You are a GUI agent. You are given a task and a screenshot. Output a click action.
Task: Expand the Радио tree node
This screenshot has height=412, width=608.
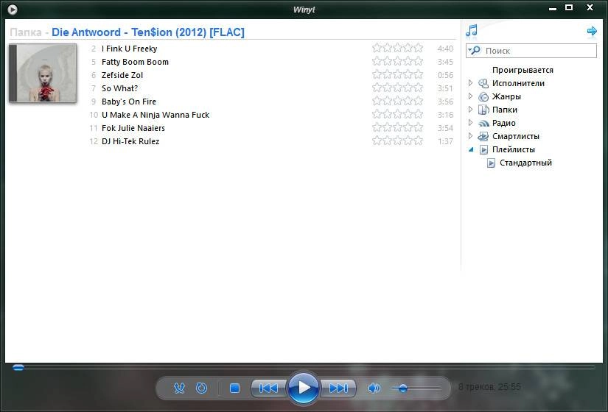470,122
